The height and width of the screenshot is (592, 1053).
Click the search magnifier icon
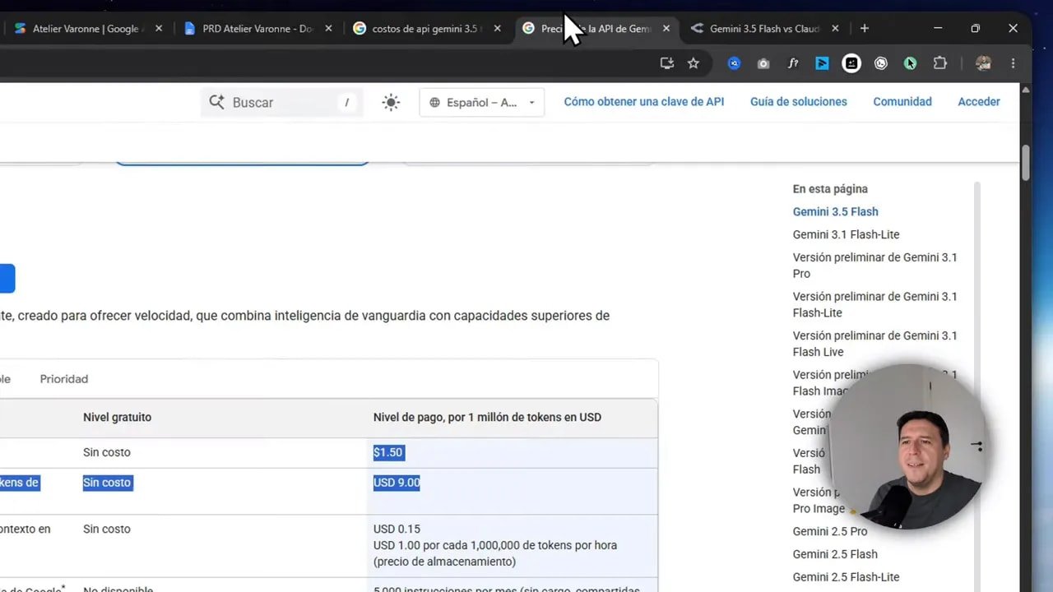click(216, 102)
